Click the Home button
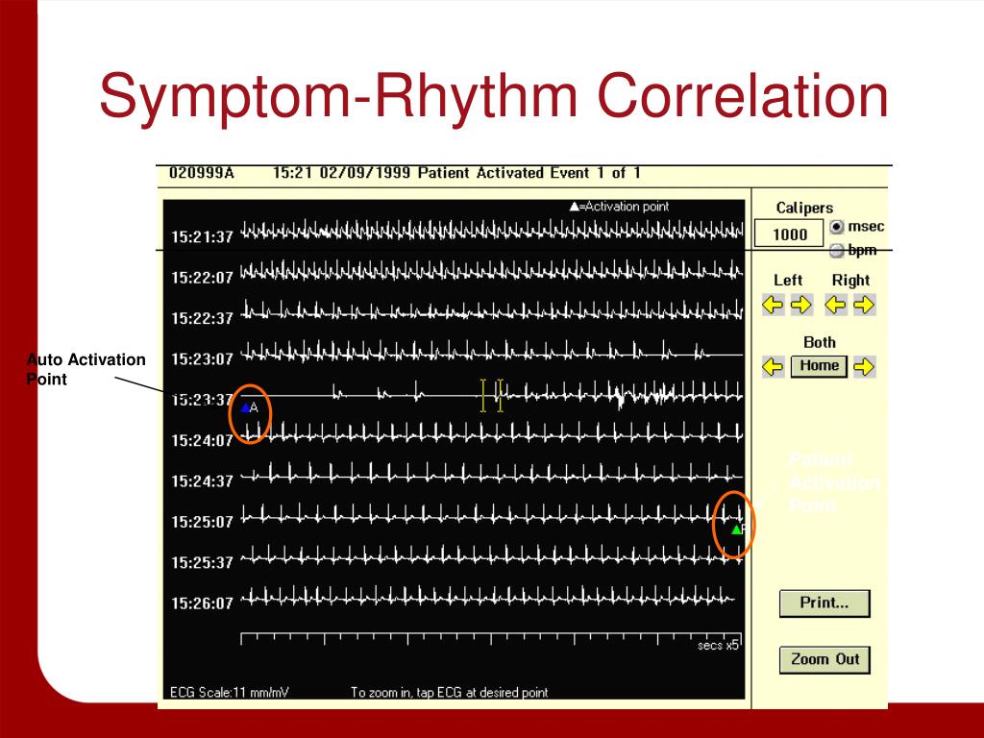This screenshot has width=984, height=738. pyautogui.click(x=819, y=366)
